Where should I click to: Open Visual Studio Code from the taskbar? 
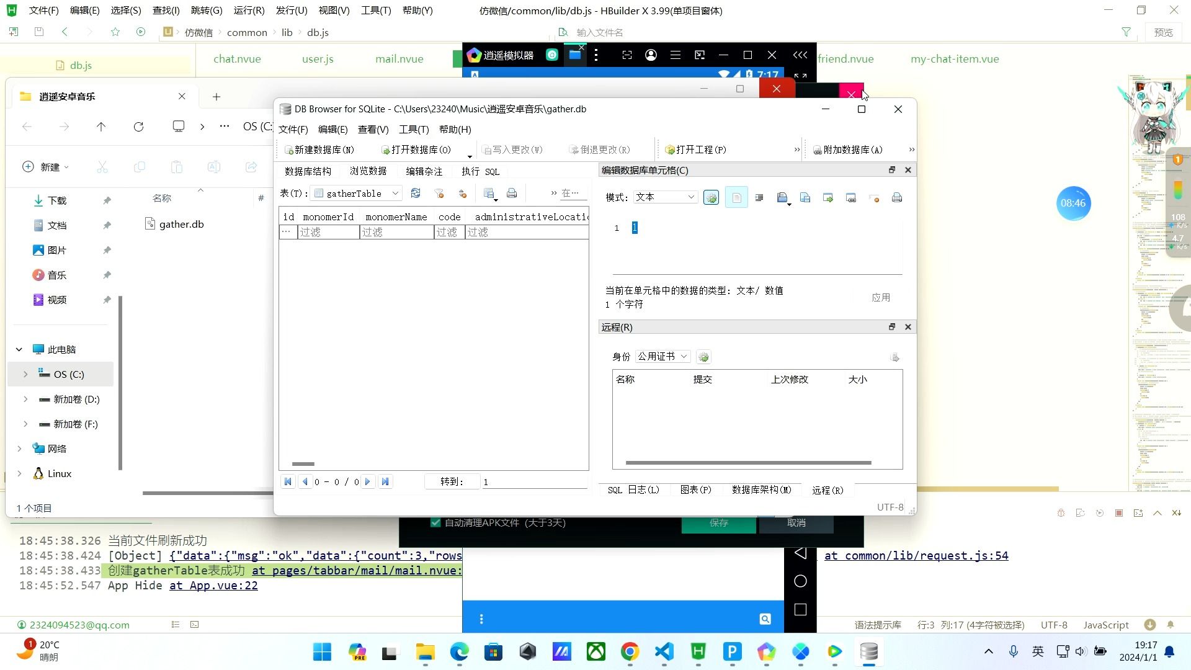664,652
